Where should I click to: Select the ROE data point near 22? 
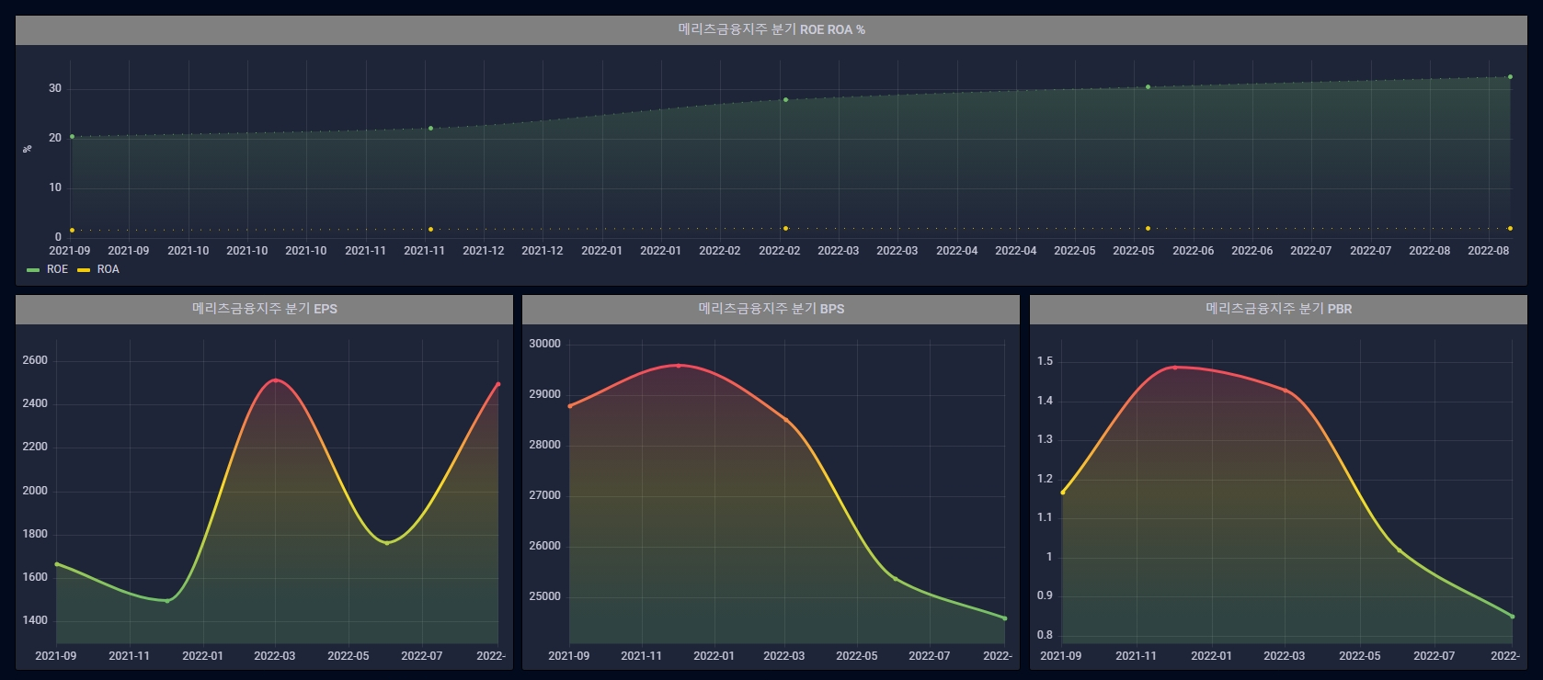pos(430,129)
